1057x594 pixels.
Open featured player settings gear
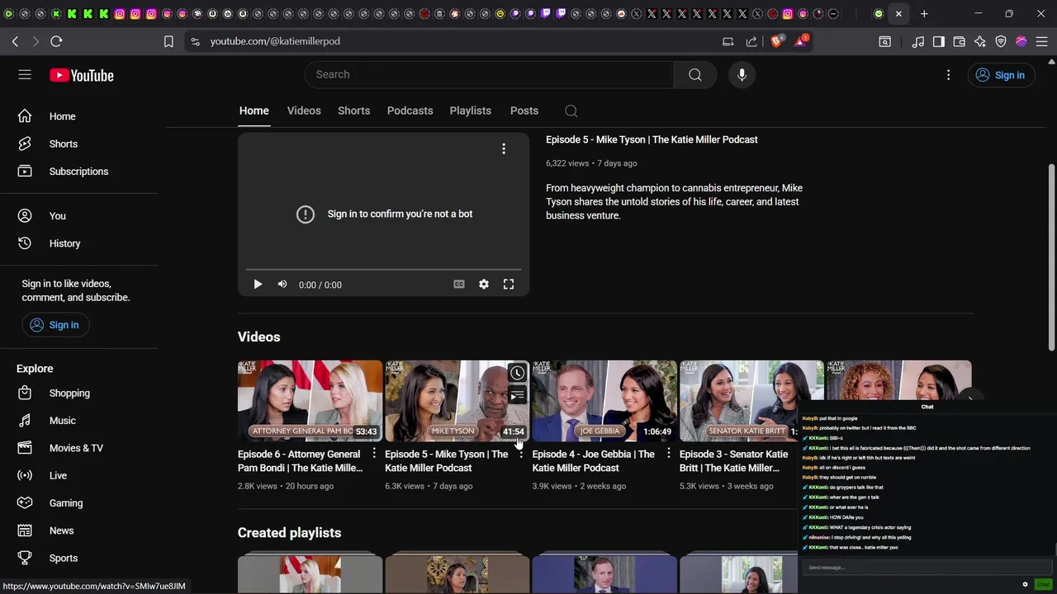pyautogui.click(x=484, y=285)
